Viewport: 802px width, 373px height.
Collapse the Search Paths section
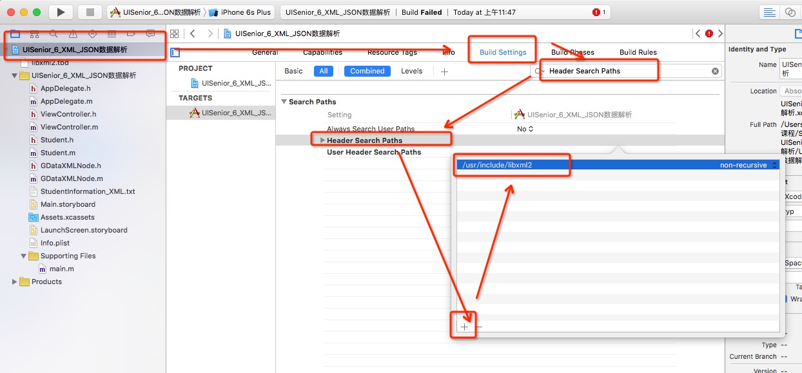[284, 102]
